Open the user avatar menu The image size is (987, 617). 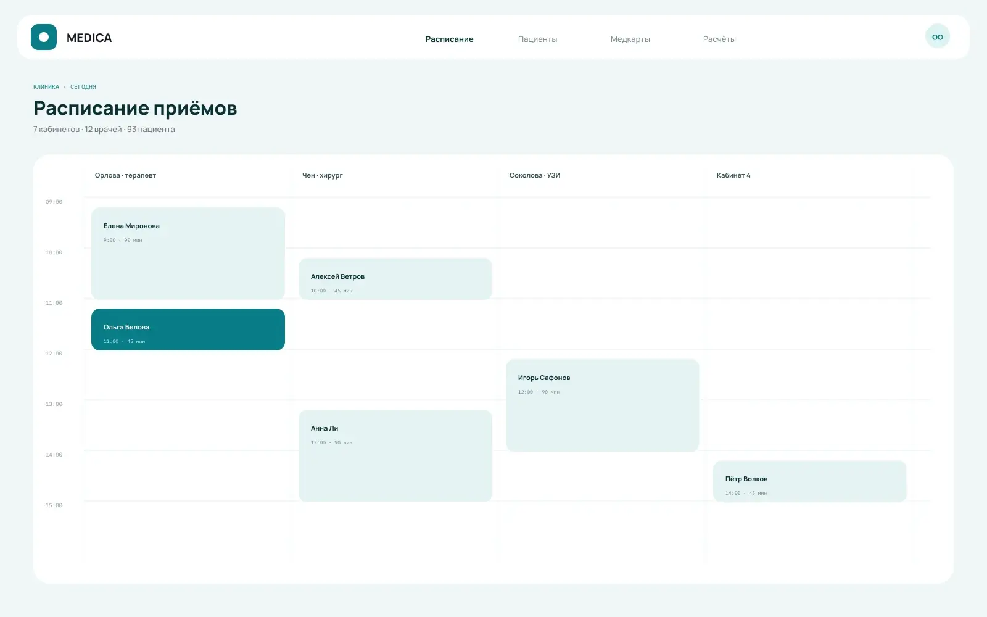938,37
